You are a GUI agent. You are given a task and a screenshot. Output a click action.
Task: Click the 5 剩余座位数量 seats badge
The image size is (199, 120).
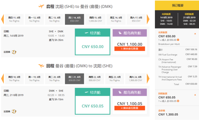(x=130, y=49)
